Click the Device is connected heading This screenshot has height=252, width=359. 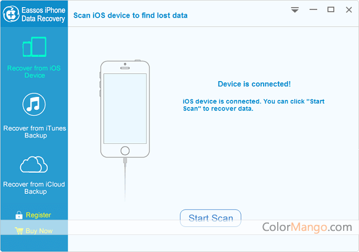pyautogui.click(x=254, y=84)
